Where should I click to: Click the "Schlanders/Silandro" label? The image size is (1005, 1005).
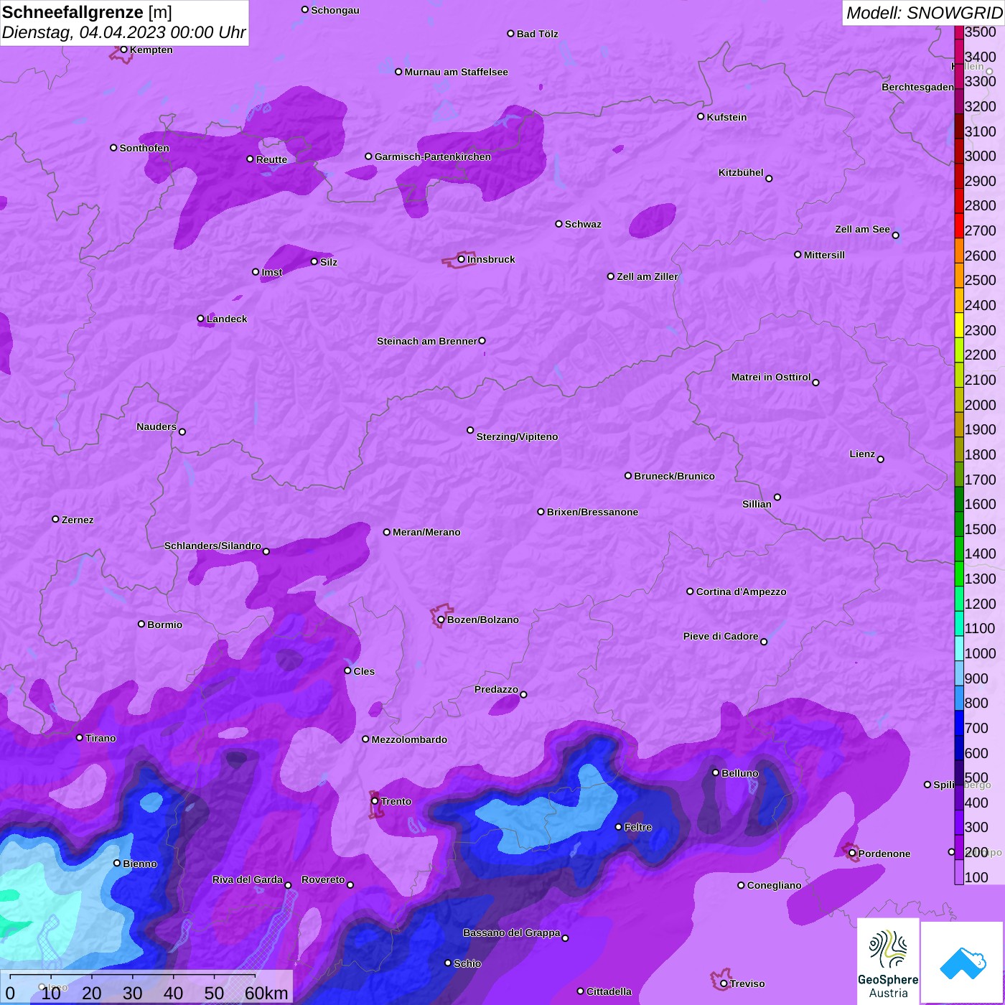pos(212,546)
